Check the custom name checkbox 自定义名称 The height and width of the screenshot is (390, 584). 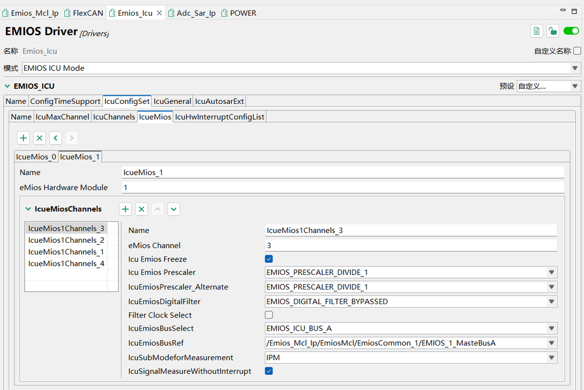tap(576, 51)
